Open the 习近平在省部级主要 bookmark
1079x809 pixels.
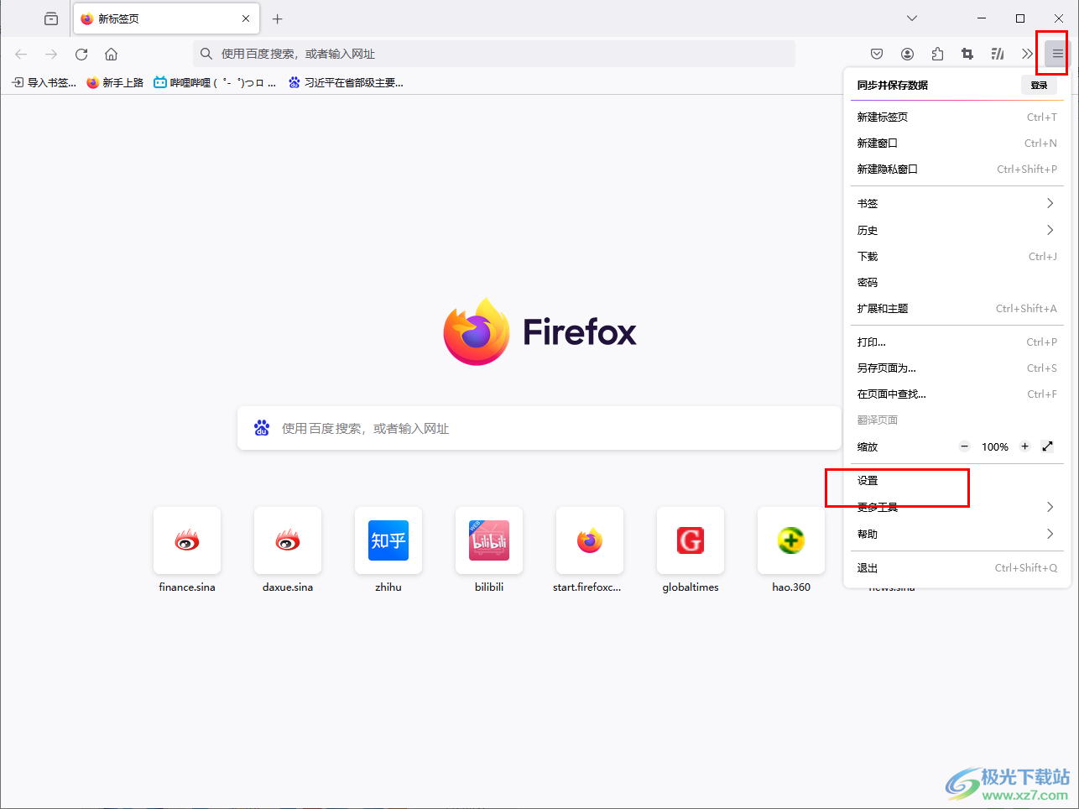(346, 82)
